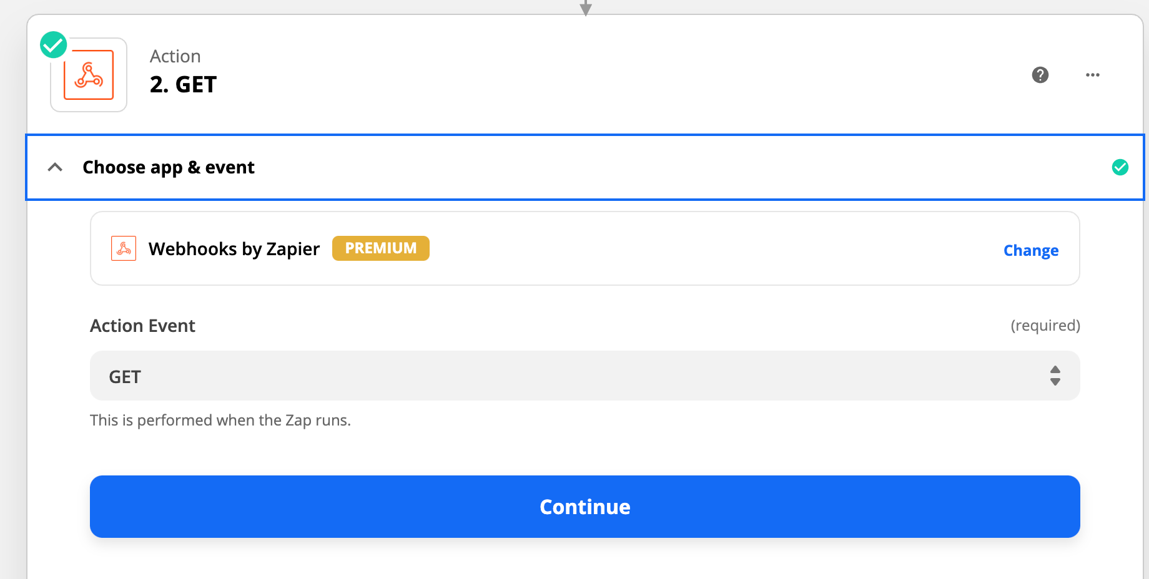The image size is (1149, 579).
Task: Click the blue Continue button
Action: click(x=584, y=506)
